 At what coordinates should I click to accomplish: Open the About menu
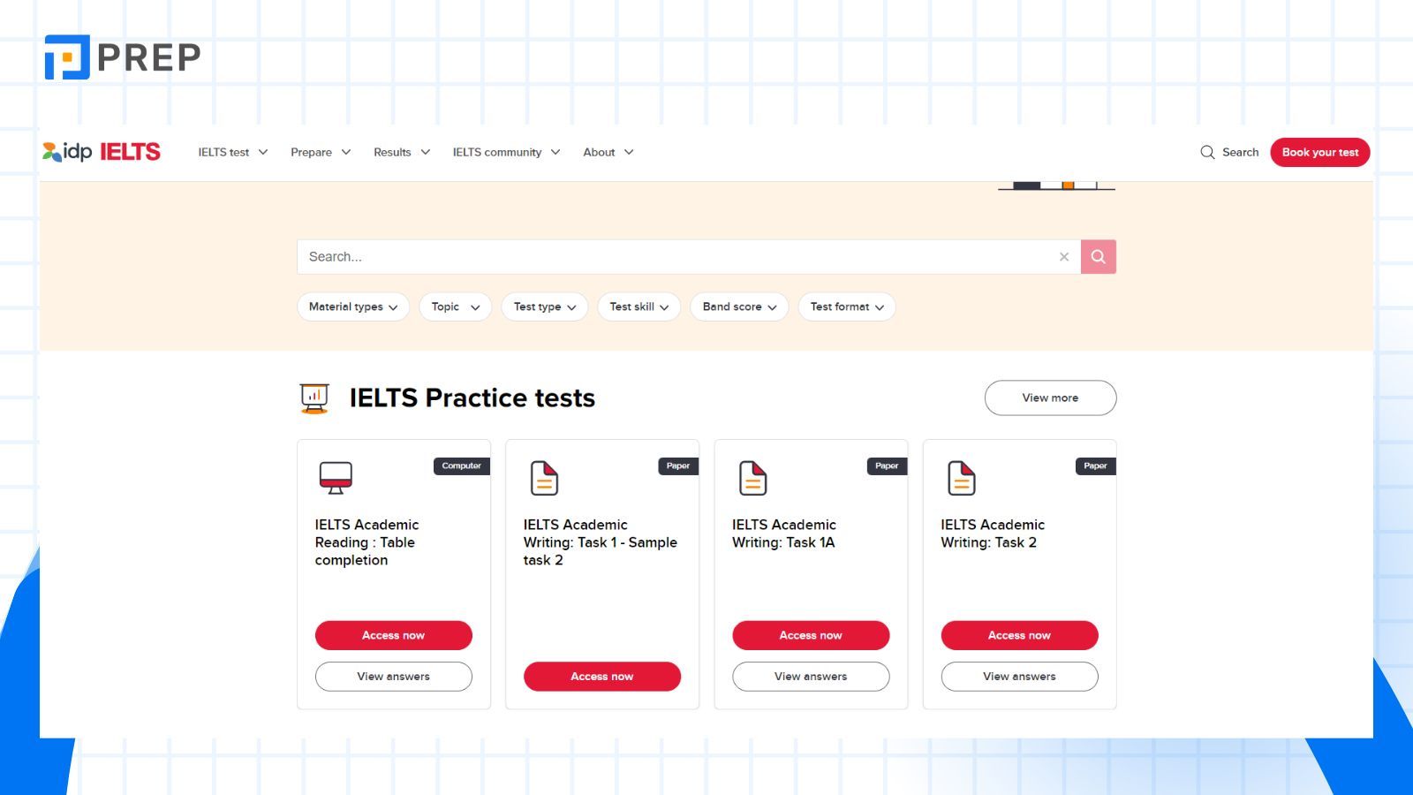(x=608, y=152)
